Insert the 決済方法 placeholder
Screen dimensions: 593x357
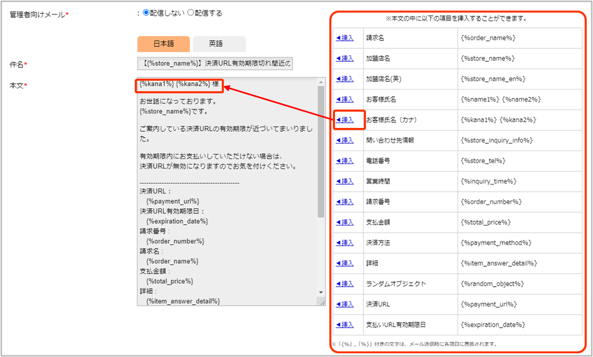click(x=345, y=243)
